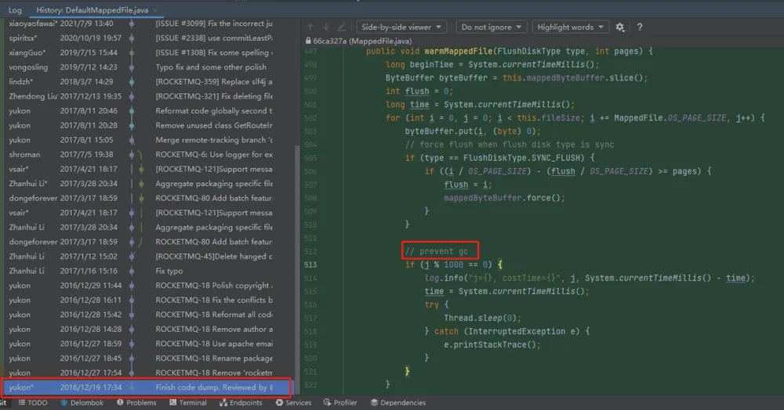Open the Do not ignore dropdown

(492, 27)
